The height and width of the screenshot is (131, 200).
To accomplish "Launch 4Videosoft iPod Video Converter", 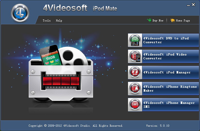I will pyautogui.click(x=163, y=56).
